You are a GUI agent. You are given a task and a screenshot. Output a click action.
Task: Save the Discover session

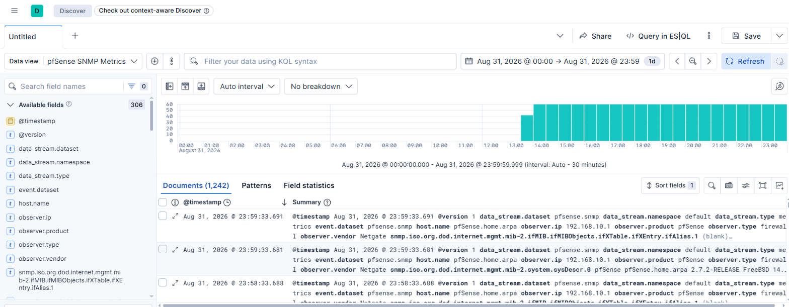click(x=746, y=36)
